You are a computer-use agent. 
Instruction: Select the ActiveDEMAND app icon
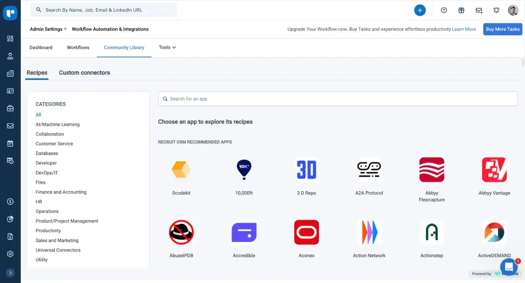[x=494, y=232]
